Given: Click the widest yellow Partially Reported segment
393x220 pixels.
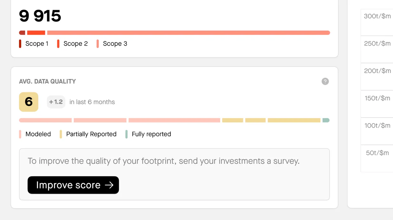Looking at the screenshot, I should [294, 120].
